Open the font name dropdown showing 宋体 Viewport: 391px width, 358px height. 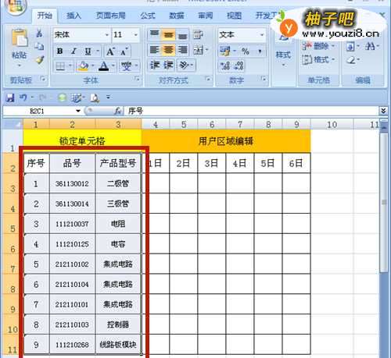pyautogui.click(x=81, y=34)
